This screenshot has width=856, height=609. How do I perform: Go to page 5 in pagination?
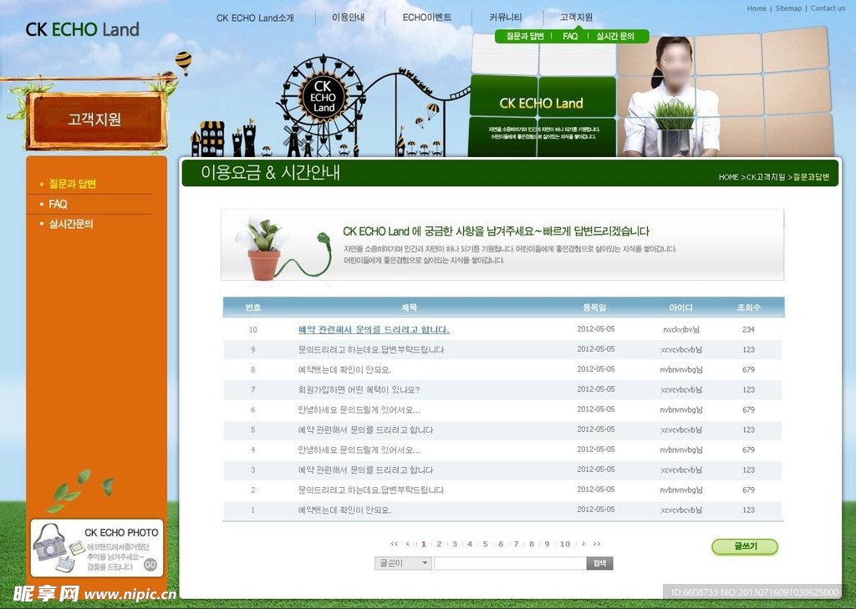click(x=486, y=544)
